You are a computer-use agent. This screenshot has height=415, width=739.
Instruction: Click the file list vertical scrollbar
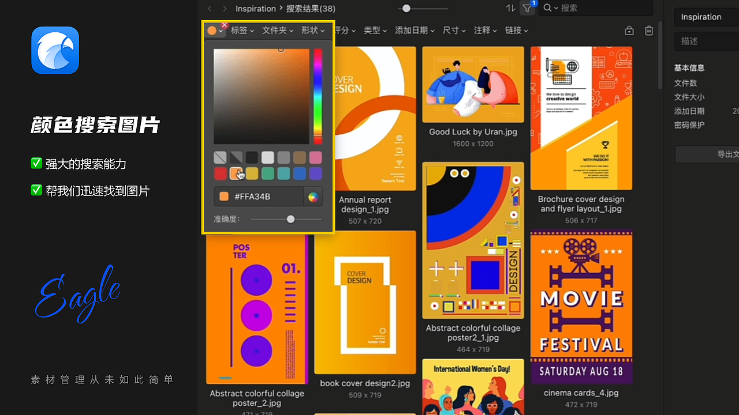[660, 55]
